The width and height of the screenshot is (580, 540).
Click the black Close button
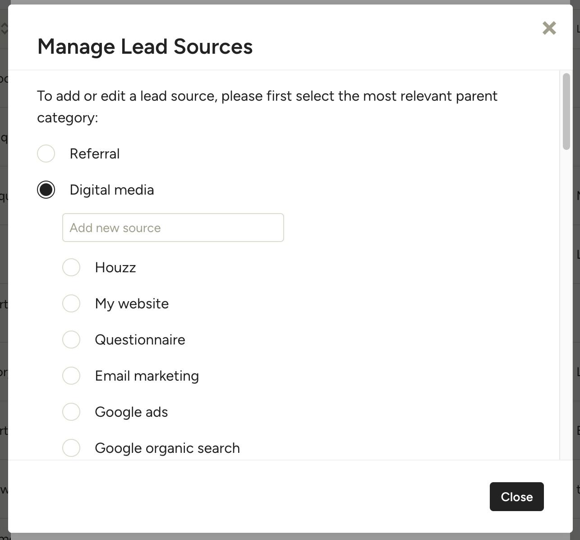click(517, 497)
